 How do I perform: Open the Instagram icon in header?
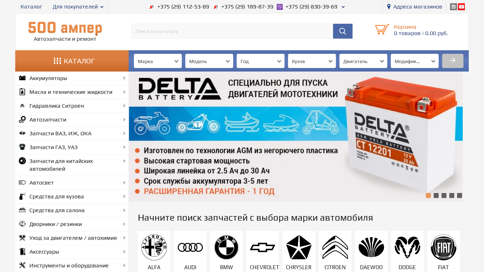tap(454, 7)
